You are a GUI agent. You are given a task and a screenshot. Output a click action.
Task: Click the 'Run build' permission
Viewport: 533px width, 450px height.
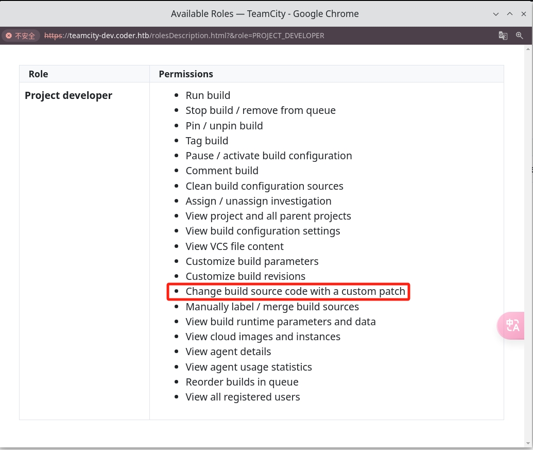[x=208, y=95]
